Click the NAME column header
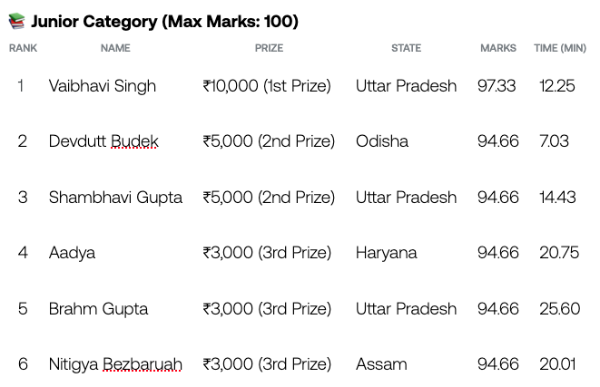 pos(115,48)
